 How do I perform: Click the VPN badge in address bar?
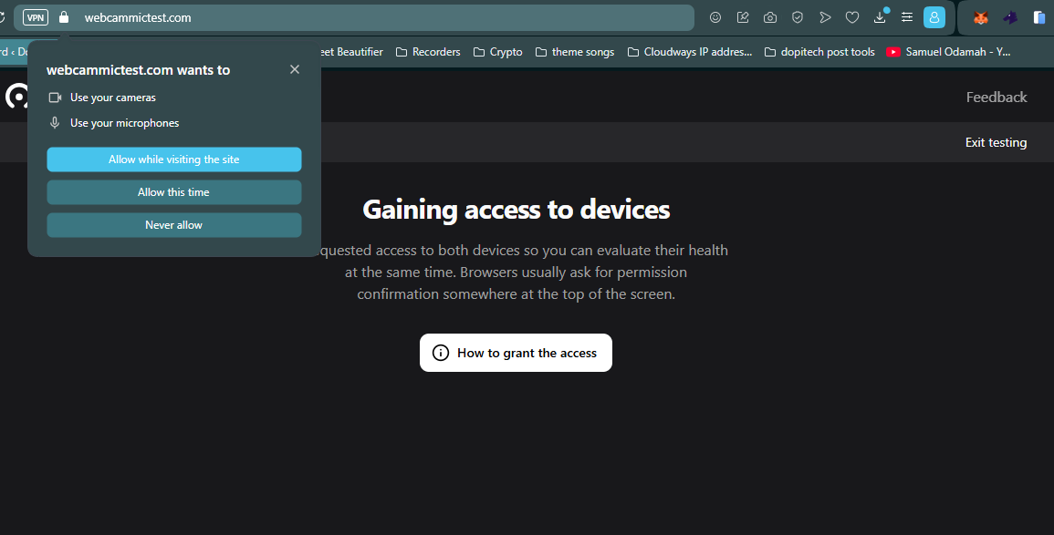(x=36, y=17)
